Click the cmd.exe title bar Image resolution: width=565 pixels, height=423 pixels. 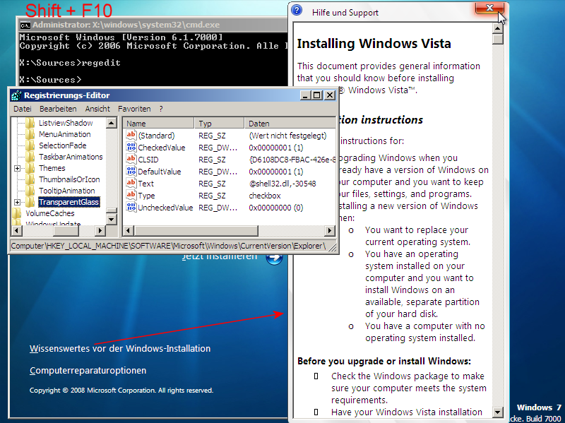(153, 25)
